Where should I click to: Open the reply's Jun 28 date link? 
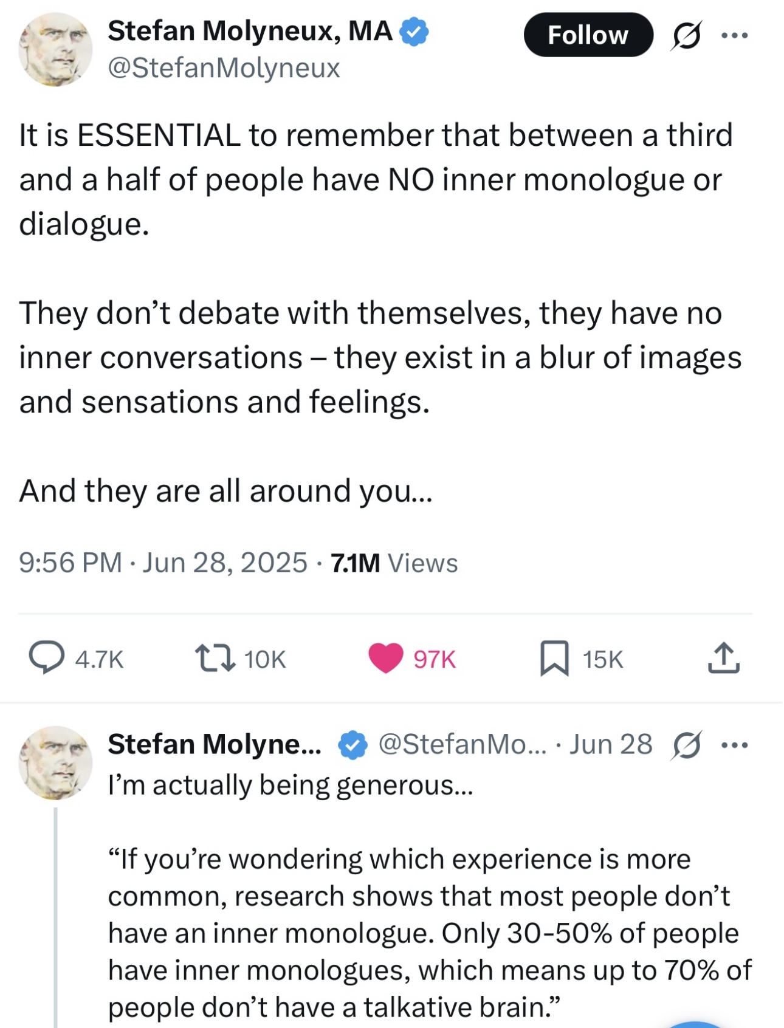coord(611,744)
